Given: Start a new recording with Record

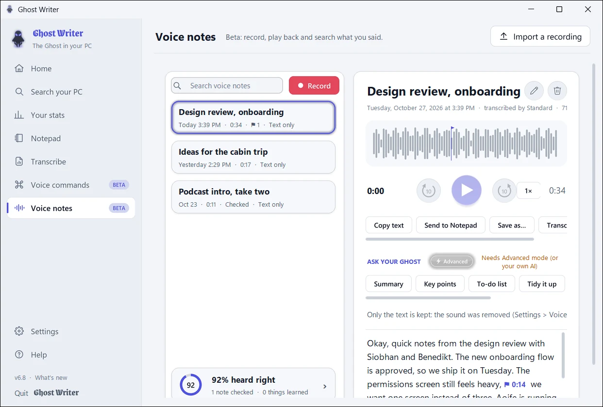Looking at the screenshot, I should point(314,85).
